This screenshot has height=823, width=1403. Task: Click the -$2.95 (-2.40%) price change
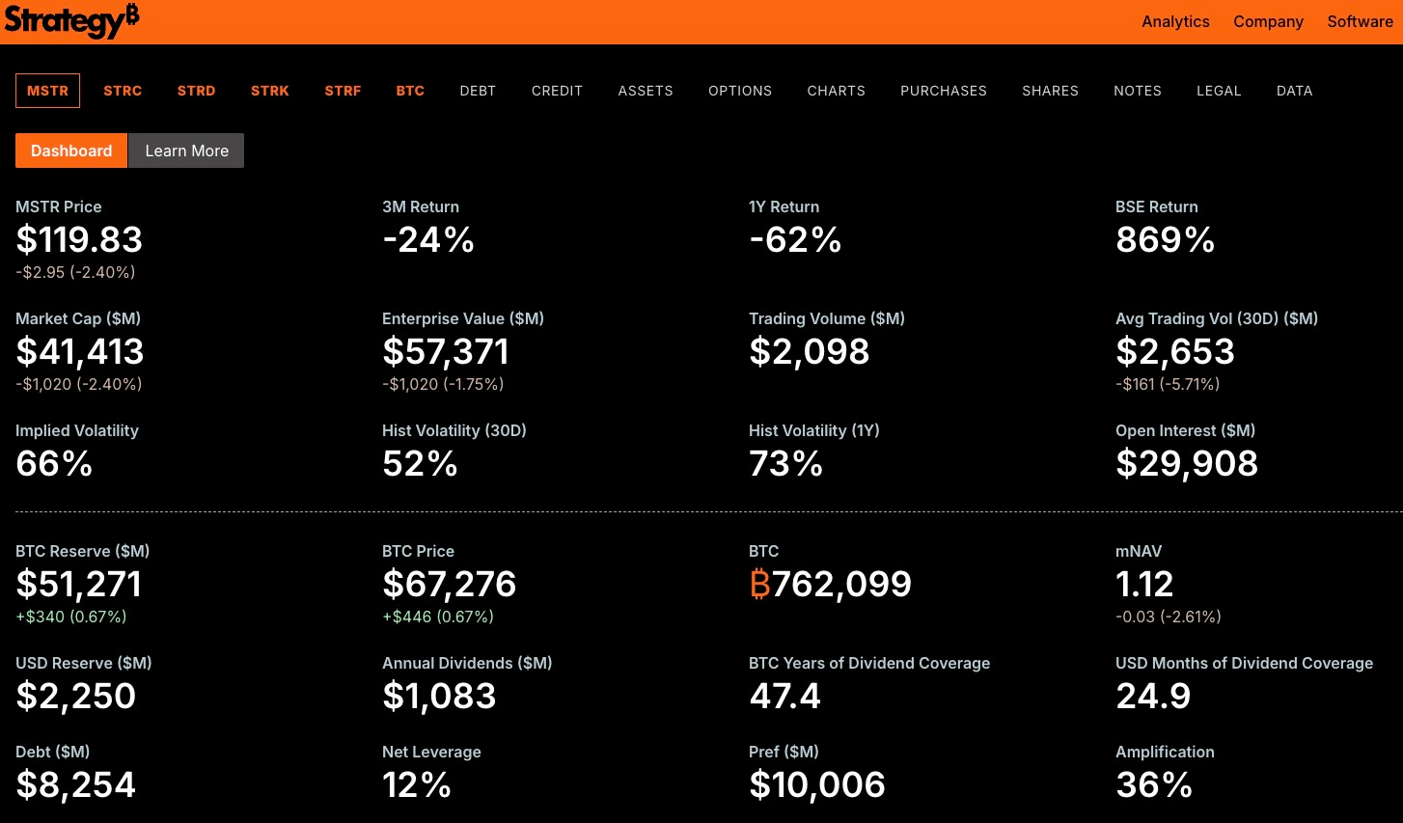pyautogui.click(x=75, y=272)
